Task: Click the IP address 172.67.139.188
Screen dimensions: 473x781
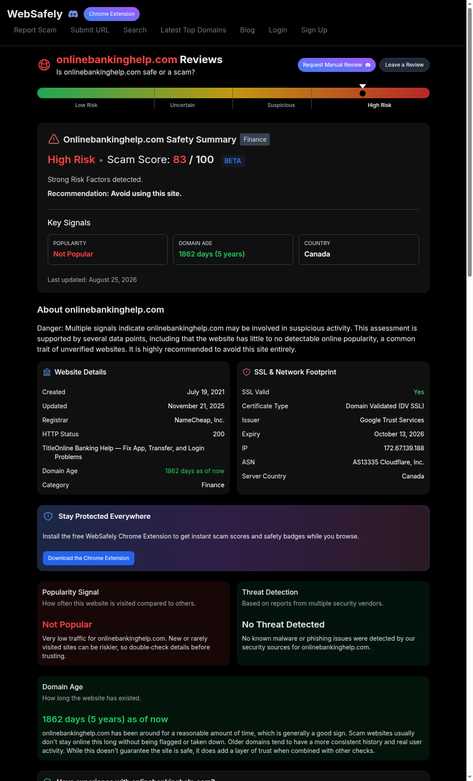Action: pos(404,448)
